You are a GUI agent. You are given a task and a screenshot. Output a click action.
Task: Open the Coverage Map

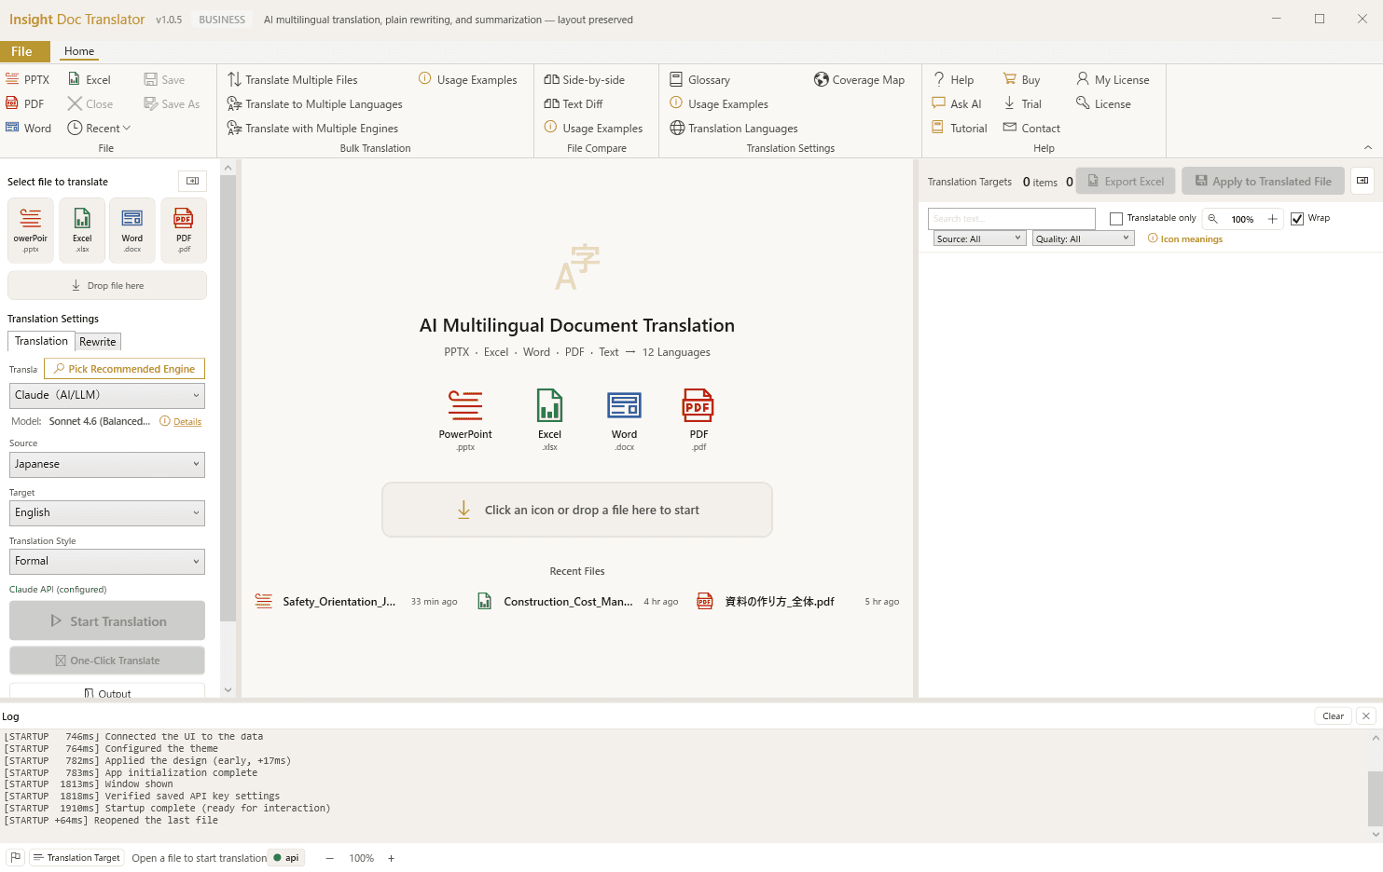click(859, 80)
